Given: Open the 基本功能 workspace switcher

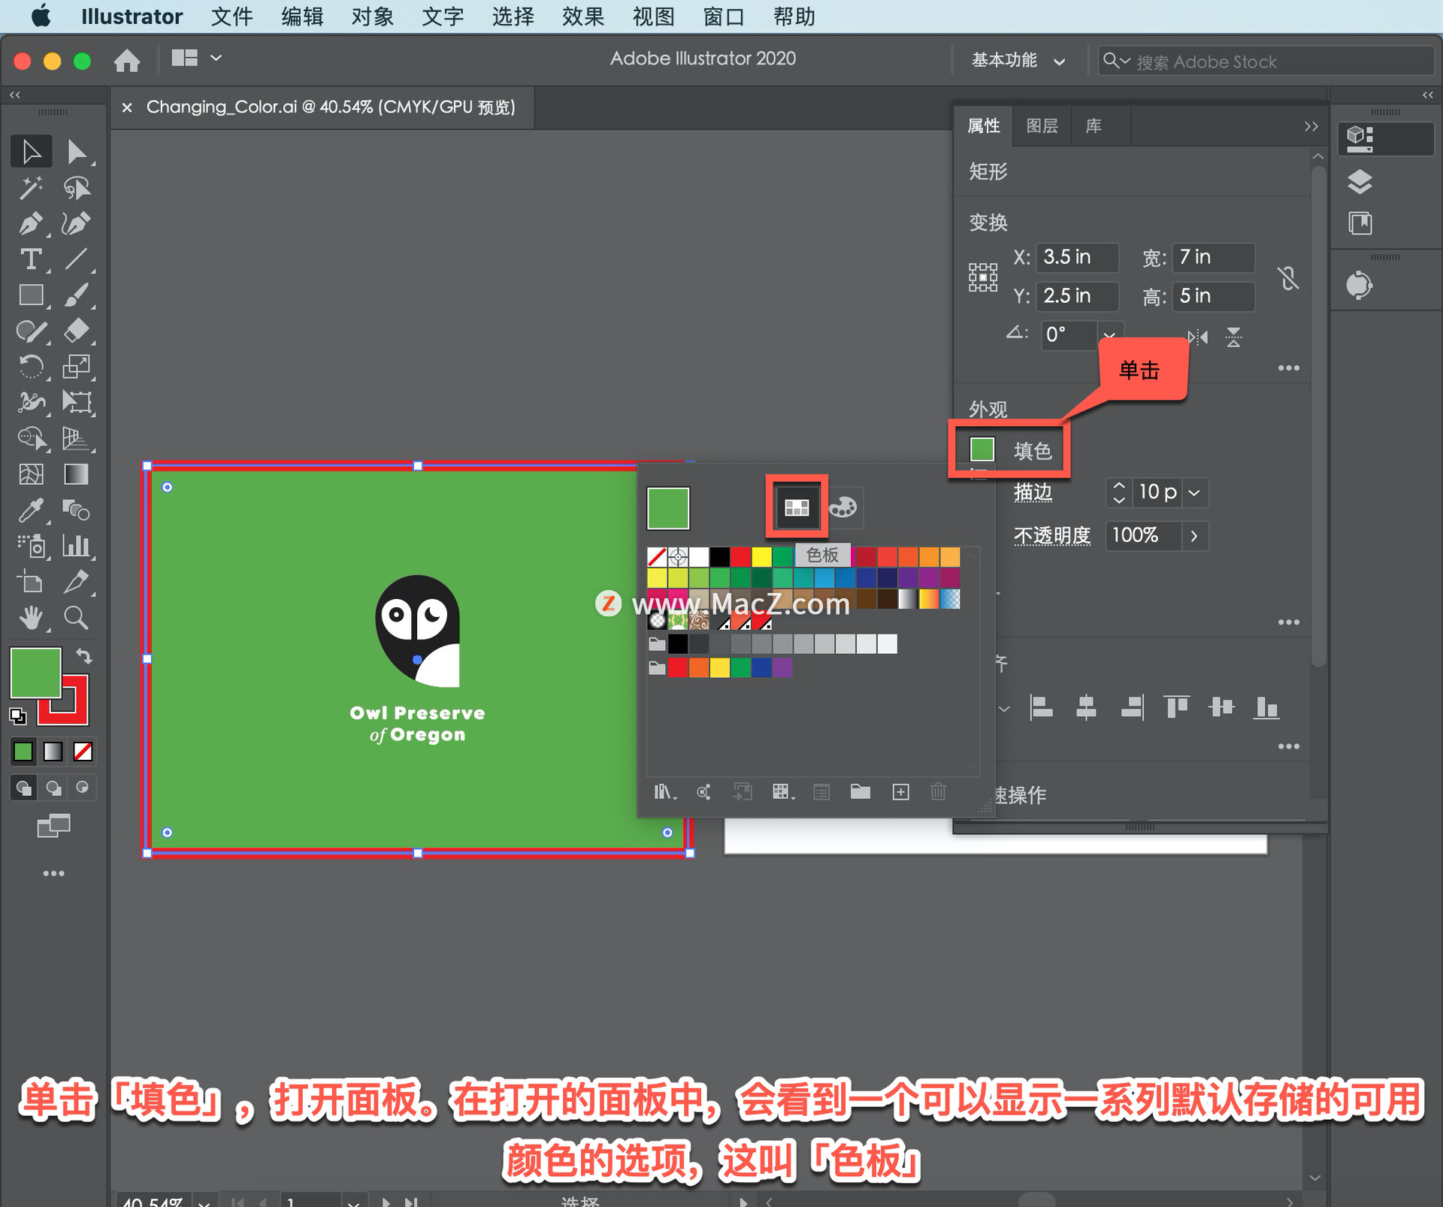Looking at the screenshot, I should pos(1018,60).
